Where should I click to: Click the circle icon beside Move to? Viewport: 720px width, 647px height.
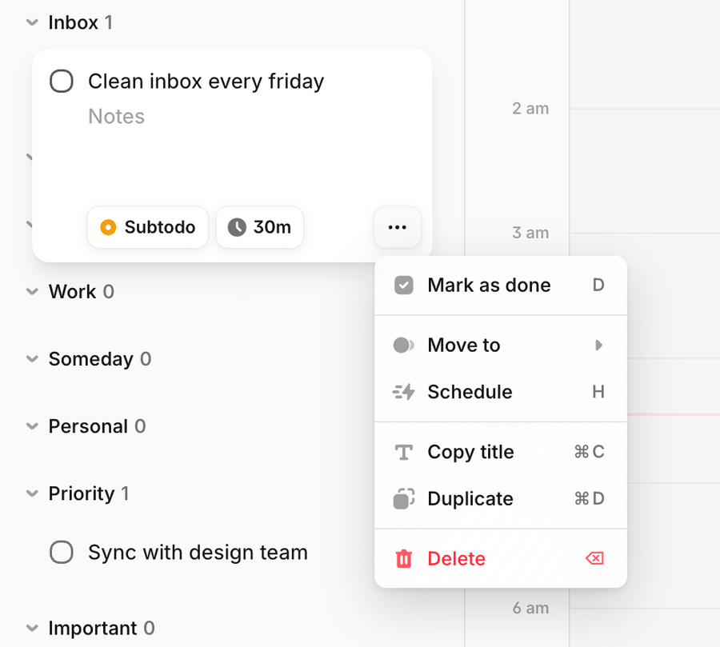404,345
